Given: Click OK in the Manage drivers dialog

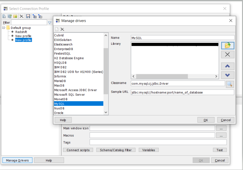Looking at the screenshot, I should (206, 120).
